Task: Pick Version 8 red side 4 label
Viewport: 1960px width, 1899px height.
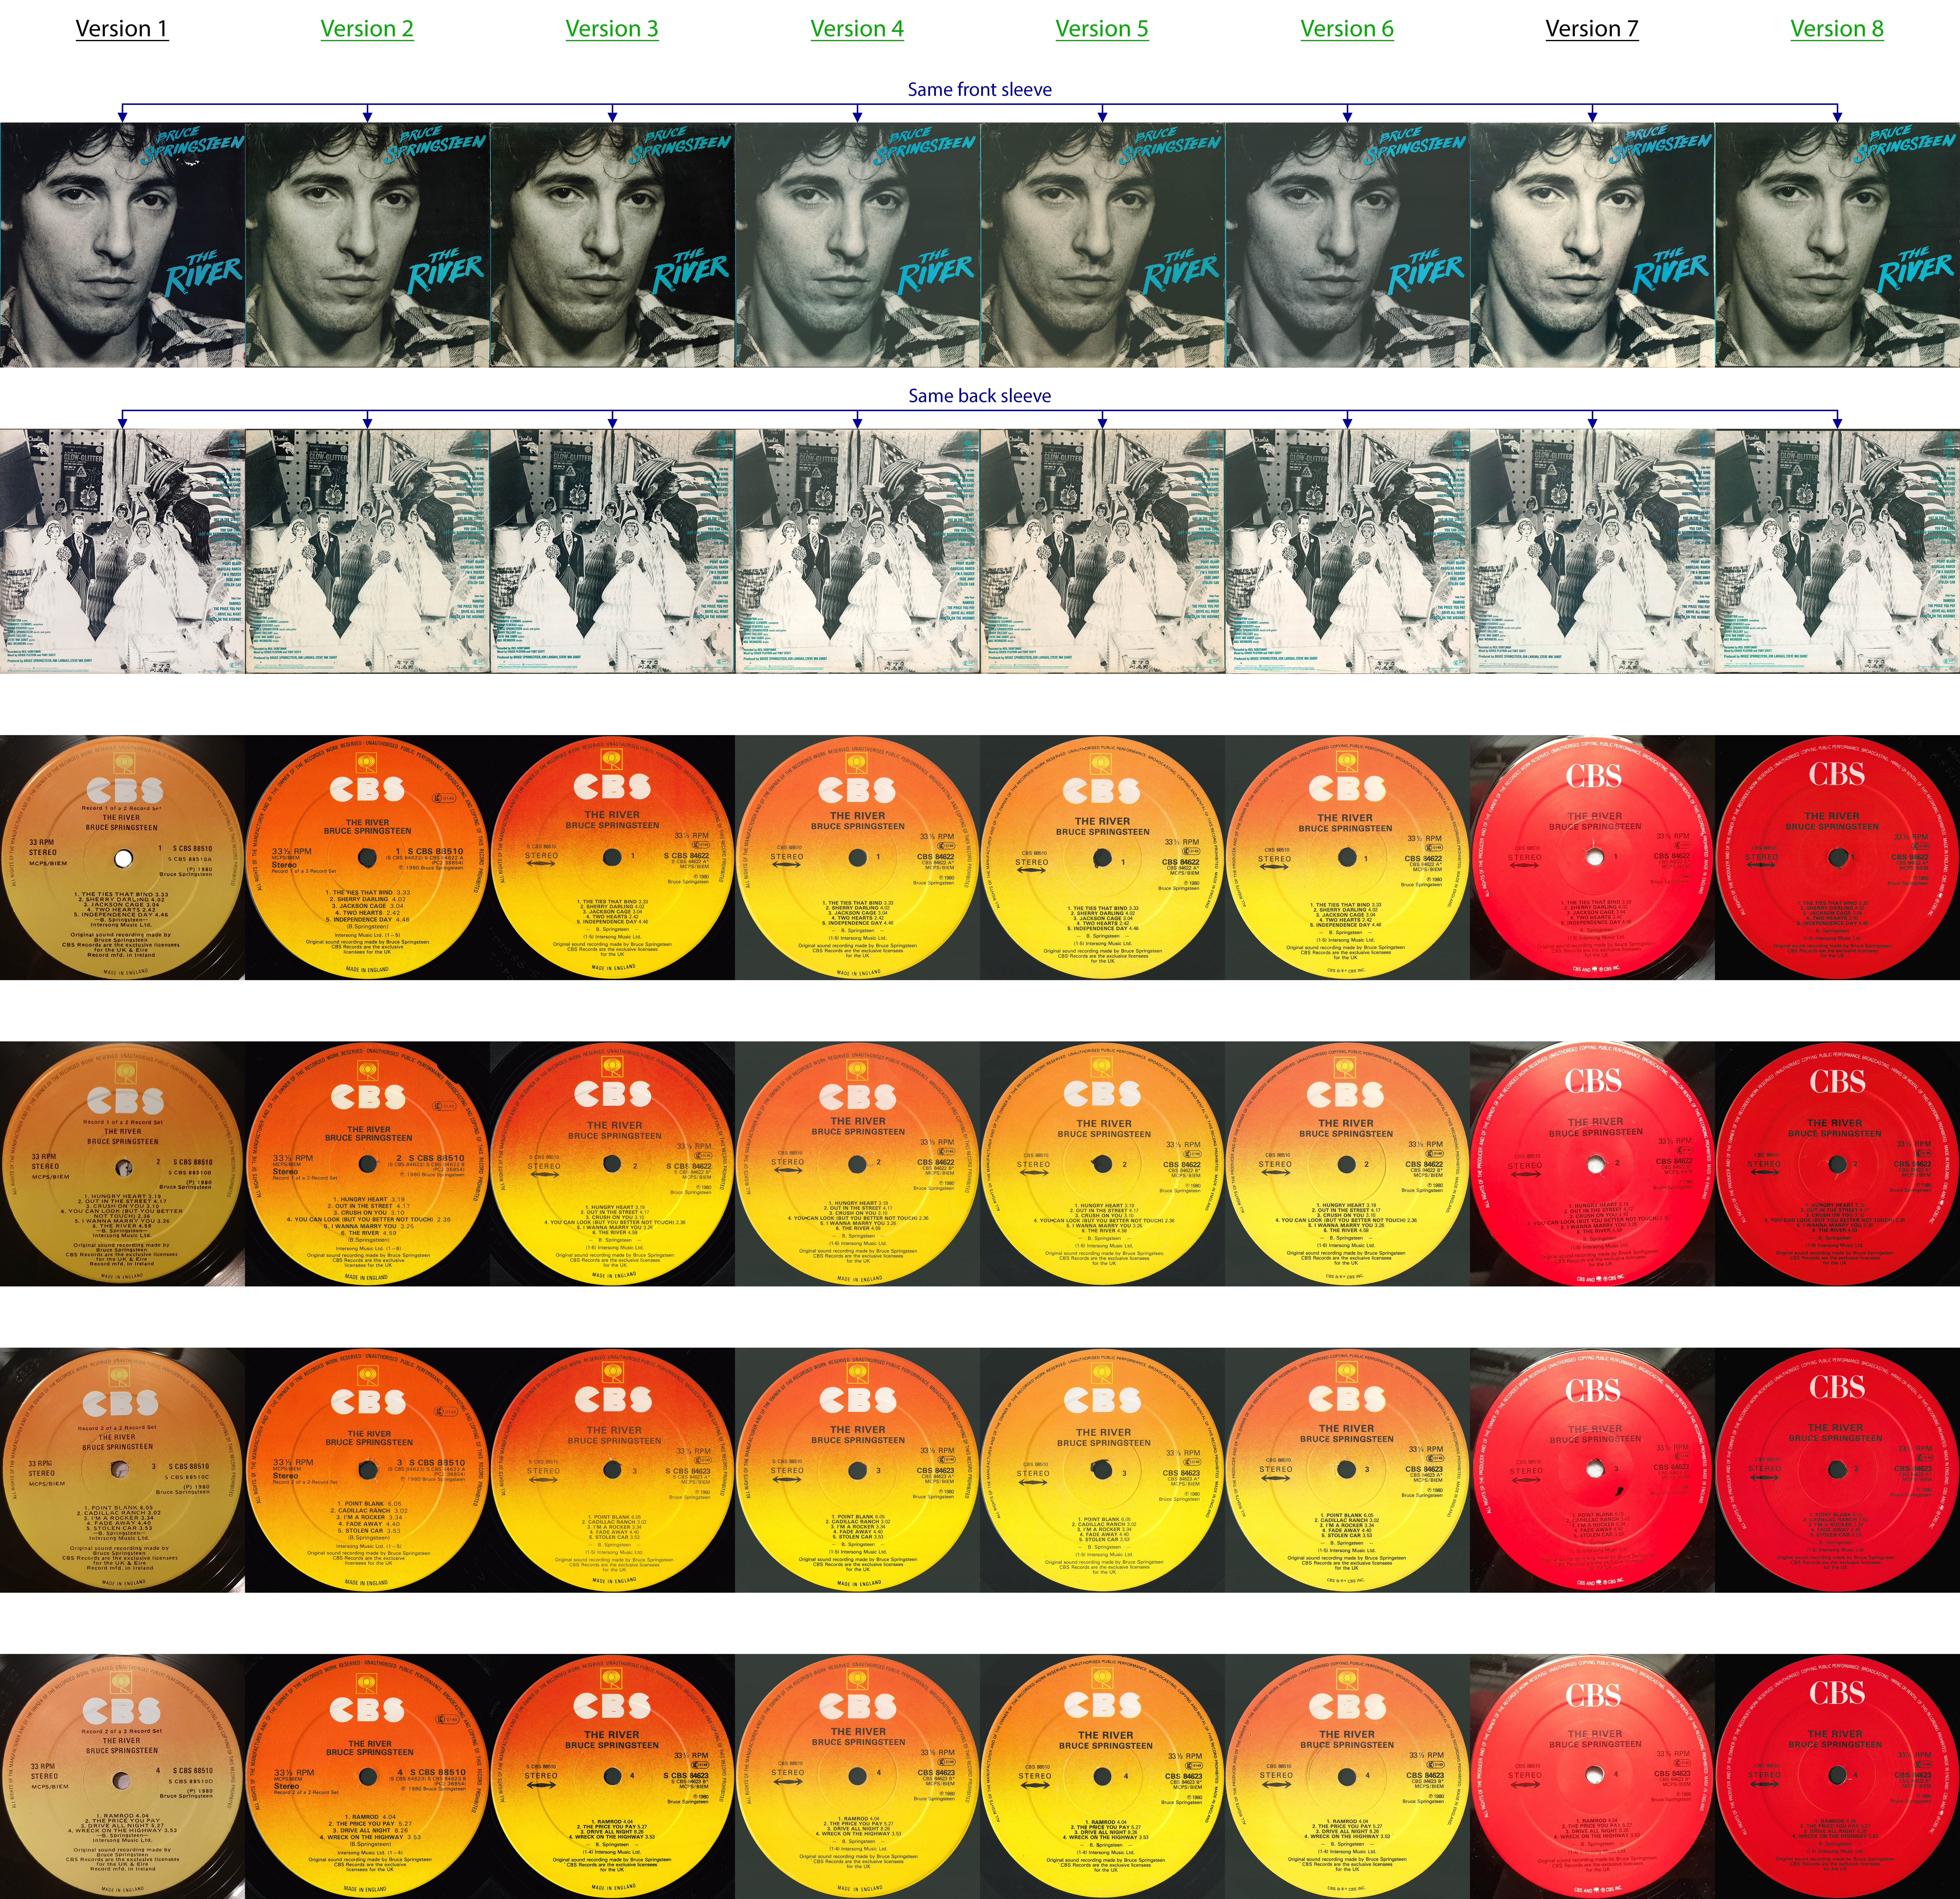Action: (x=1837, y=1776)
